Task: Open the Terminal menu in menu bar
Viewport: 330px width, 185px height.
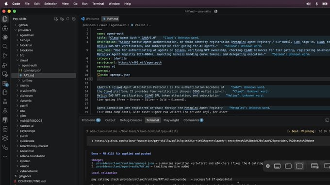Action: tap(98, 4)
